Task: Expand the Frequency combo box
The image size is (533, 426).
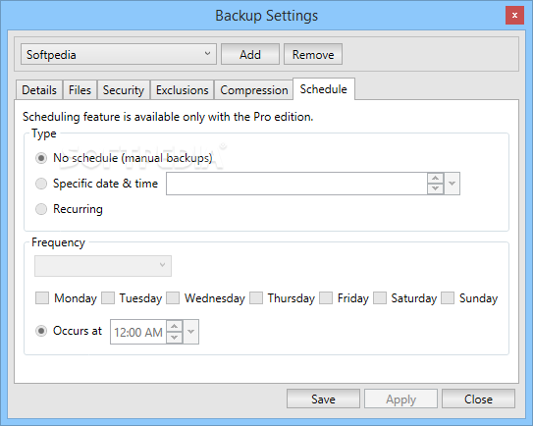Action: pyautogui.click(x=103, y=266)
